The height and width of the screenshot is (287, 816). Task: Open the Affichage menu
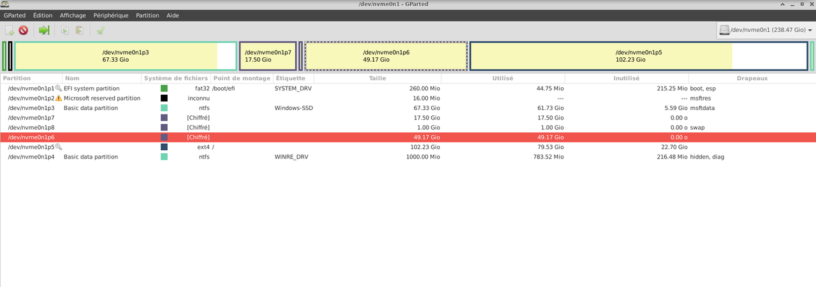73,15
